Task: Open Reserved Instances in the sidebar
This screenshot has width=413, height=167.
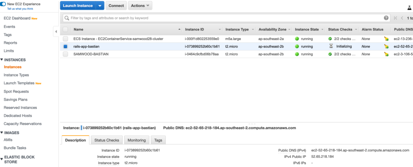Action: point(20,107)
